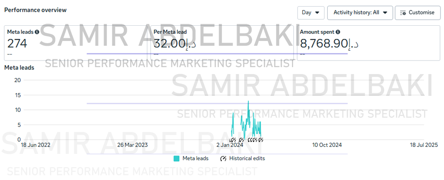The image size is (444, 180).
Task: Click the second historical edit marker cluster
Action: (241, 140)
